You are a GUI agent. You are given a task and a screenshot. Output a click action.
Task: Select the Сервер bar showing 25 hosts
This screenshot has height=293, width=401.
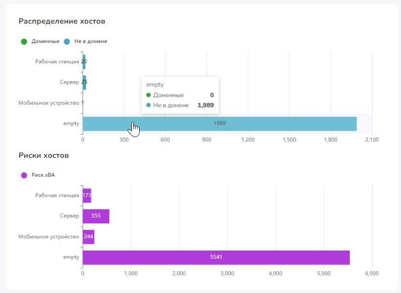(85, 82)
